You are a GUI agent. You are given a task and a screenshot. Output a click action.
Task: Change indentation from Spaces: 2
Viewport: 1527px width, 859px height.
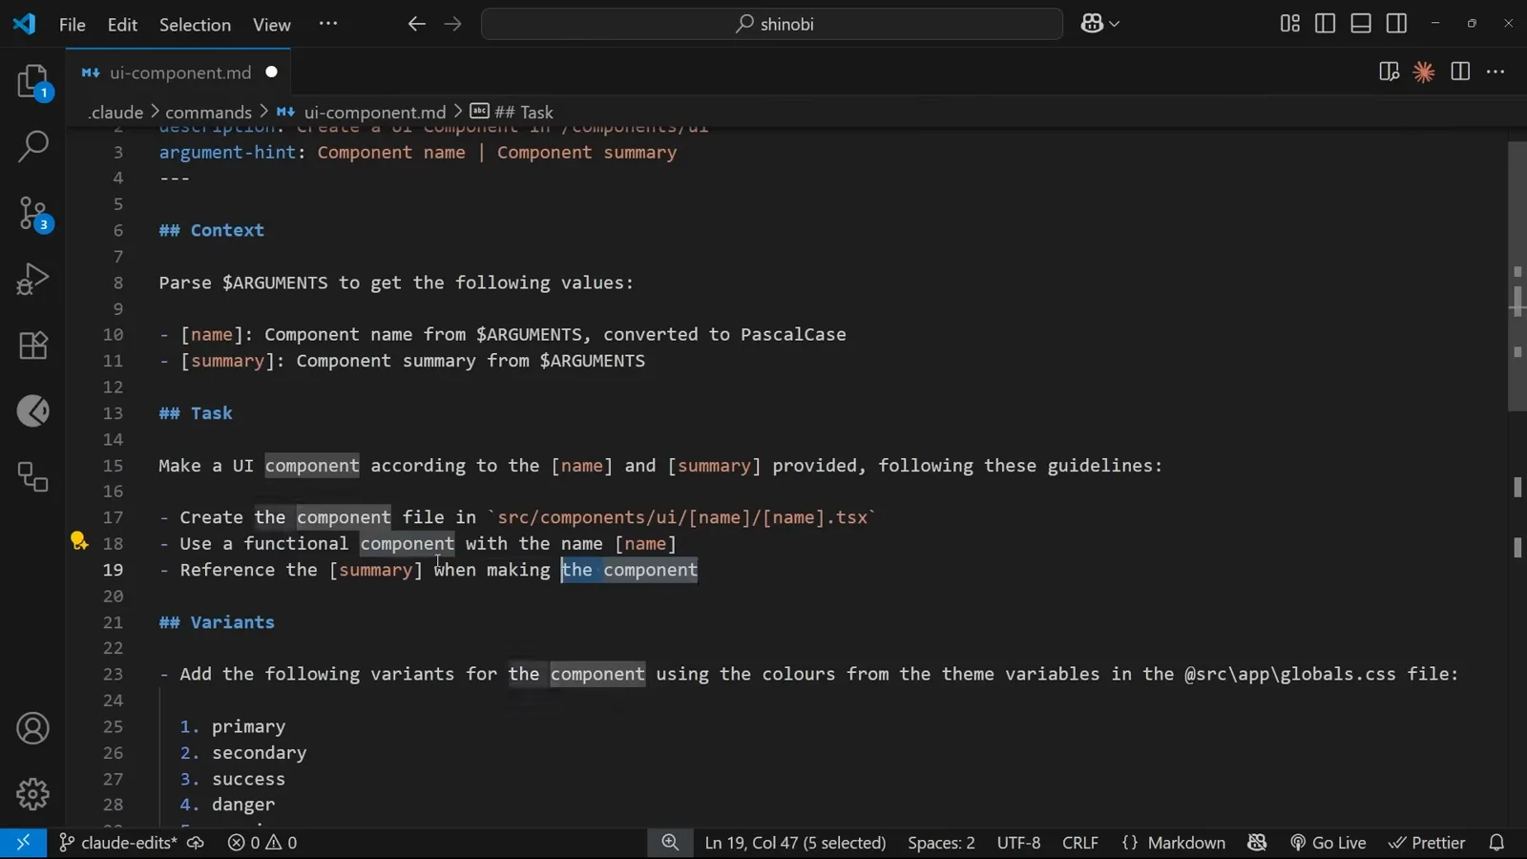941,843
